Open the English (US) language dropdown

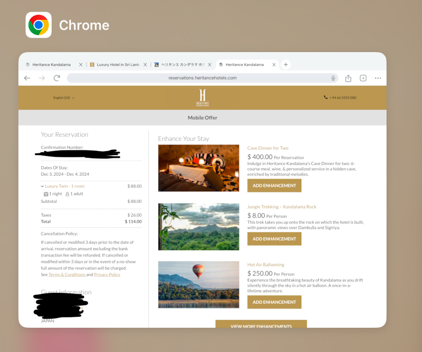(64, 98)
